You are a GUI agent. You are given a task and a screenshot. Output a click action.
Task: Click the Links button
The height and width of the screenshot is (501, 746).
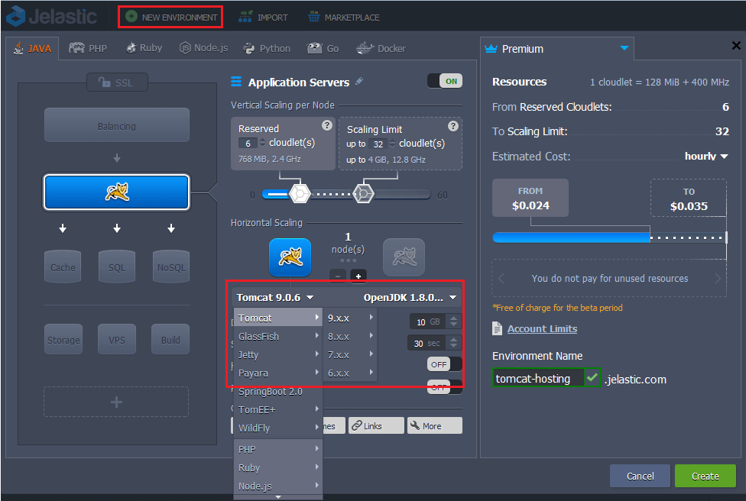coord(376,425)
